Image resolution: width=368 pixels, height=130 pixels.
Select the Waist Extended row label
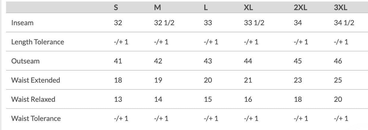(x=36, y=80)
